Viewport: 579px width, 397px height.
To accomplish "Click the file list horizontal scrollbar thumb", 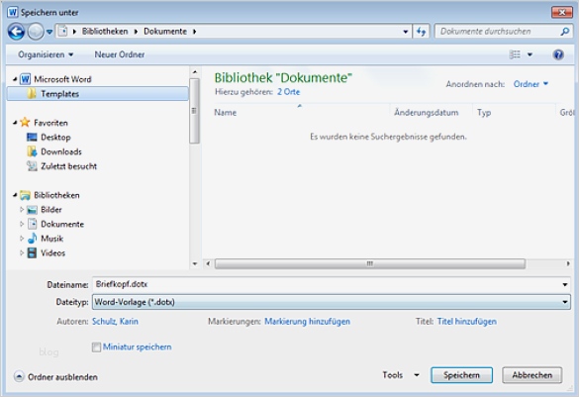I will [370, 263].
